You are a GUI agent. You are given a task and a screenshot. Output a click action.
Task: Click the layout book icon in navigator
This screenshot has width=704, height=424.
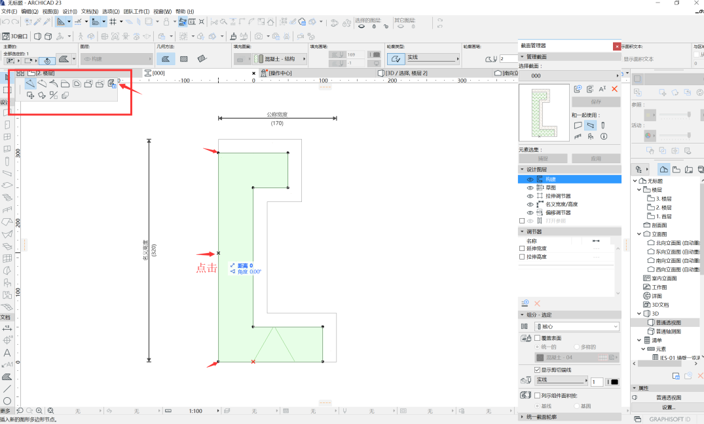tap(689, 169)
